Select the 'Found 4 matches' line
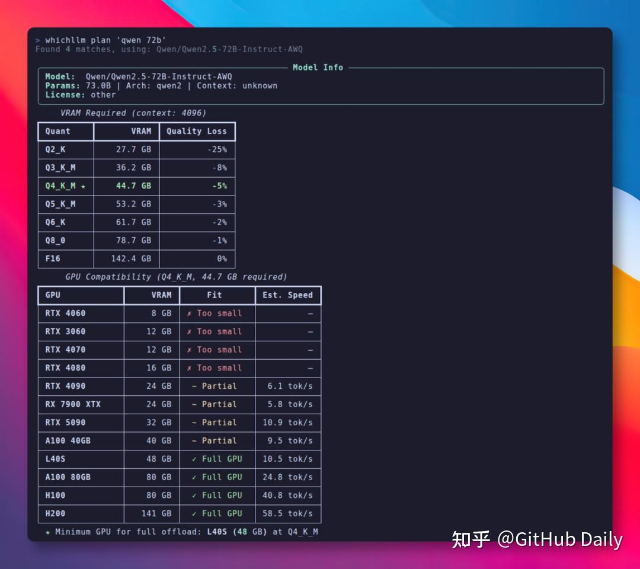640x569 pixels. [x=169, y=49]
